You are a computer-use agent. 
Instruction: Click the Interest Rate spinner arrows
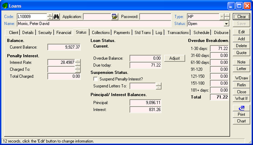coord(77,62)
